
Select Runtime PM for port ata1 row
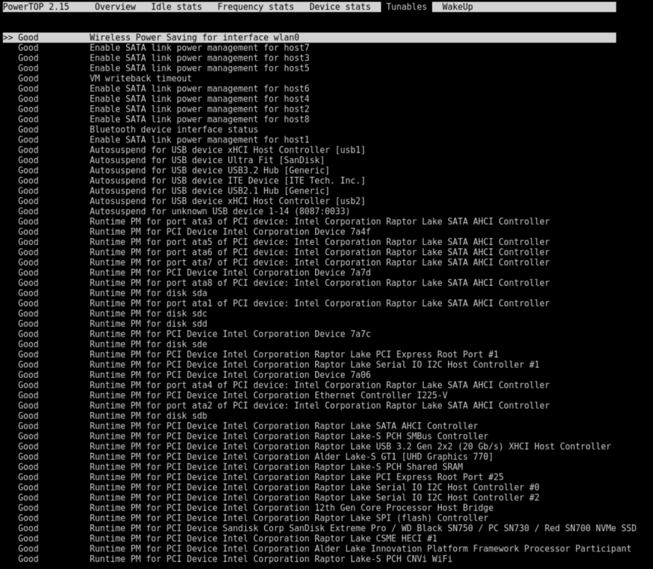pos(284,303)
